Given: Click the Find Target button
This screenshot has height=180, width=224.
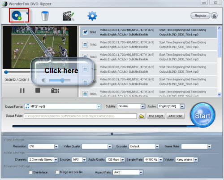Looking at the screenshot, I should (x=156, y=116).
